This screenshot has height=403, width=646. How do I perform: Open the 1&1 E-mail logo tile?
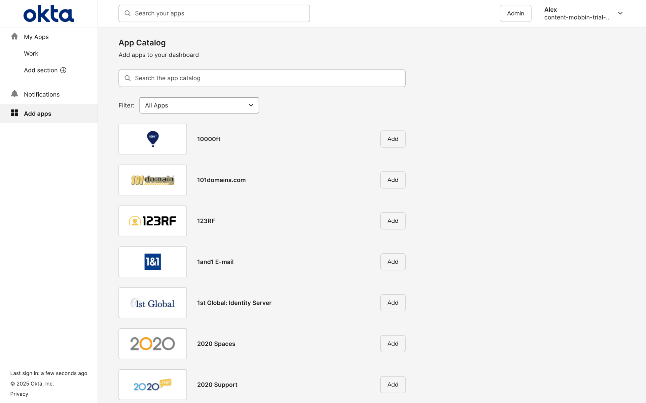click(153, 262)
